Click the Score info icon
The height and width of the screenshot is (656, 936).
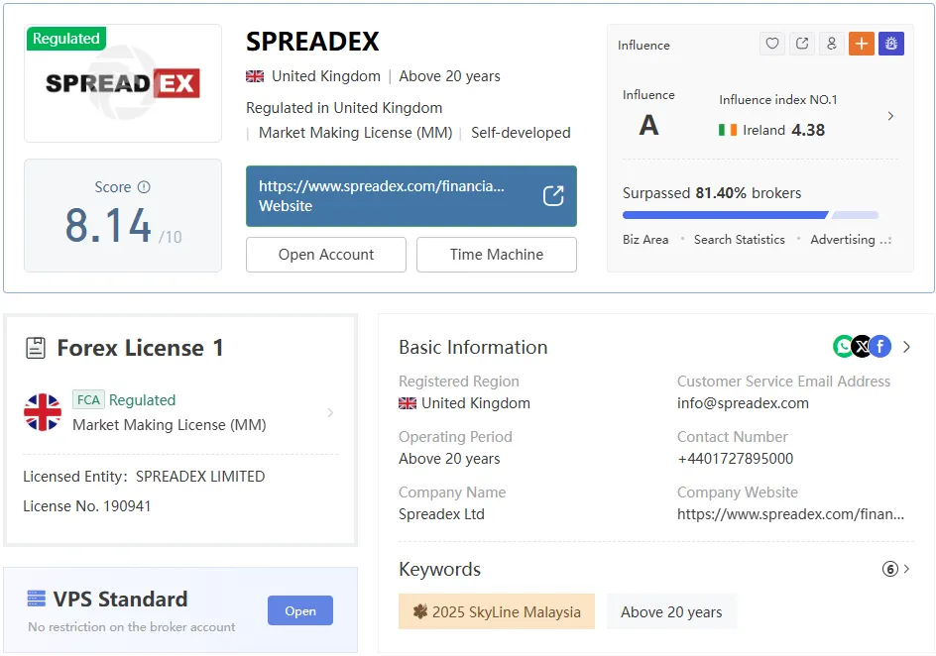[144, 187]
